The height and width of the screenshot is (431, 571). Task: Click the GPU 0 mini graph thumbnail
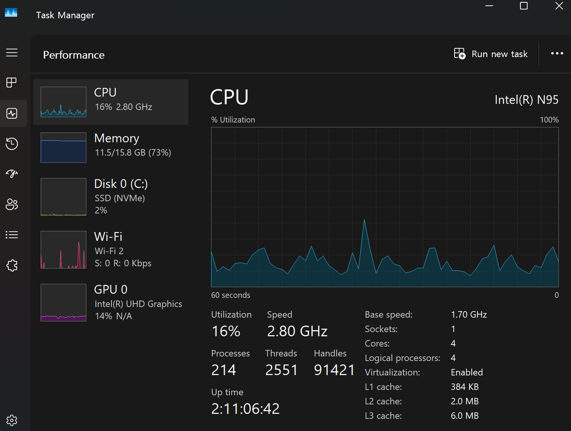click(x=64, y=303)
